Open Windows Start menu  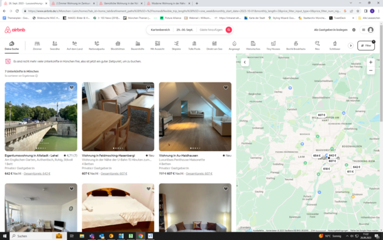4,236
